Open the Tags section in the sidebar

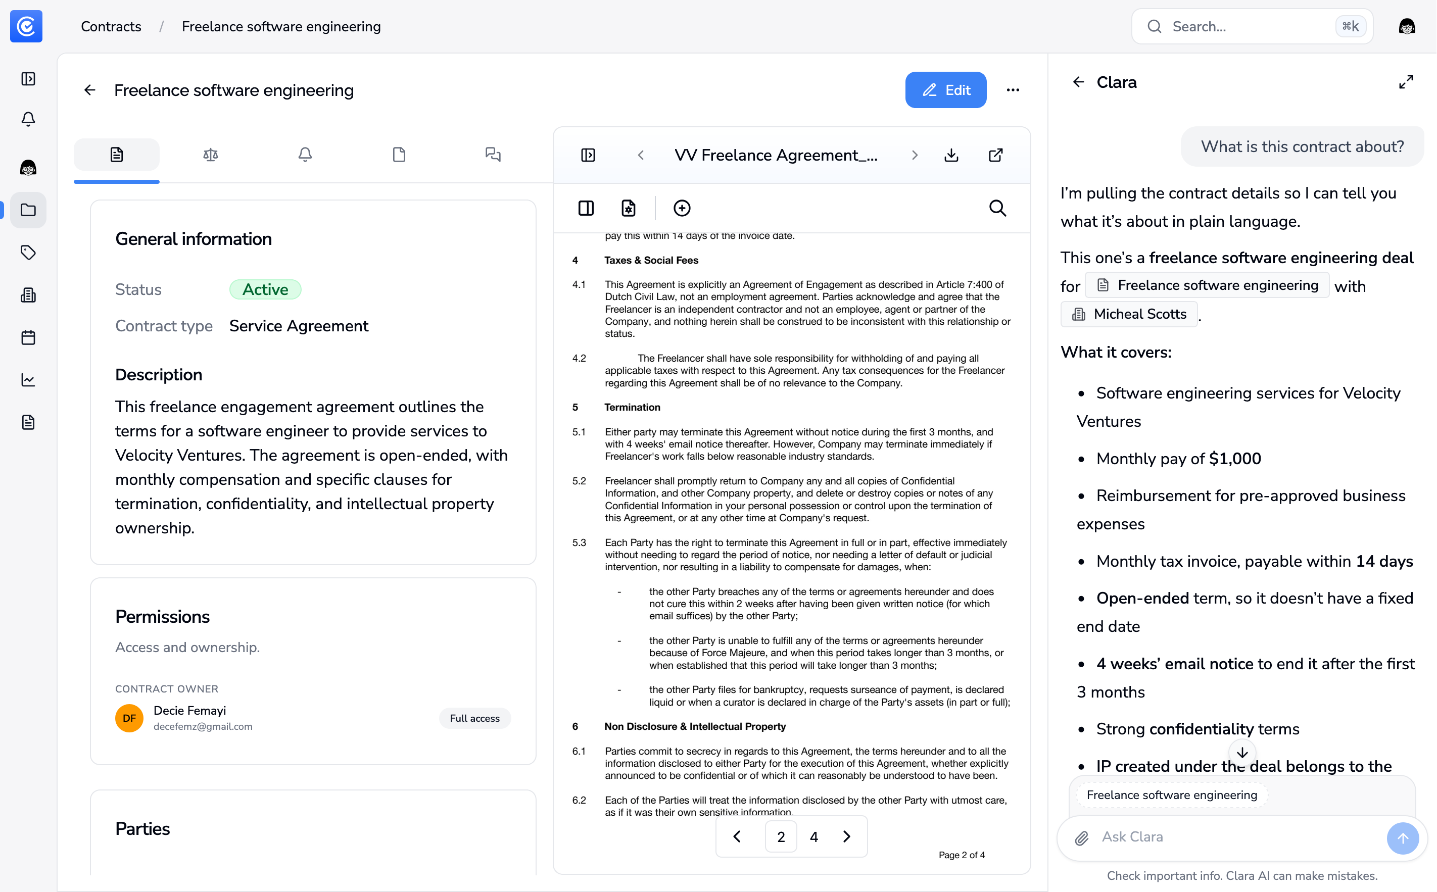(28, 253)
